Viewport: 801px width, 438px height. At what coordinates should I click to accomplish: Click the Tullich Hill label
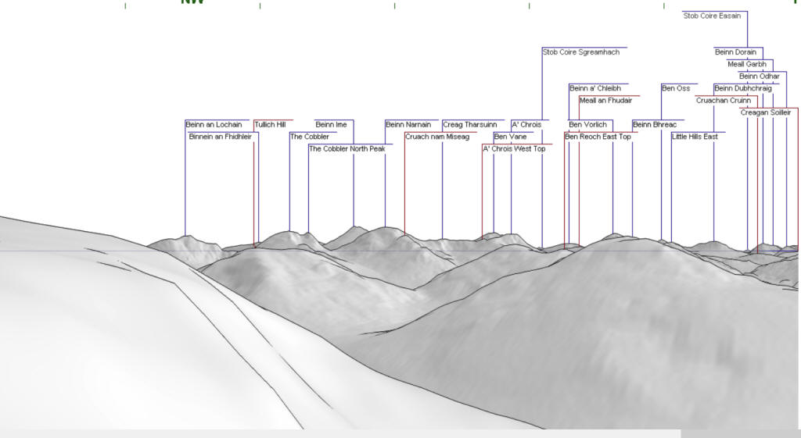click(270, 125)
